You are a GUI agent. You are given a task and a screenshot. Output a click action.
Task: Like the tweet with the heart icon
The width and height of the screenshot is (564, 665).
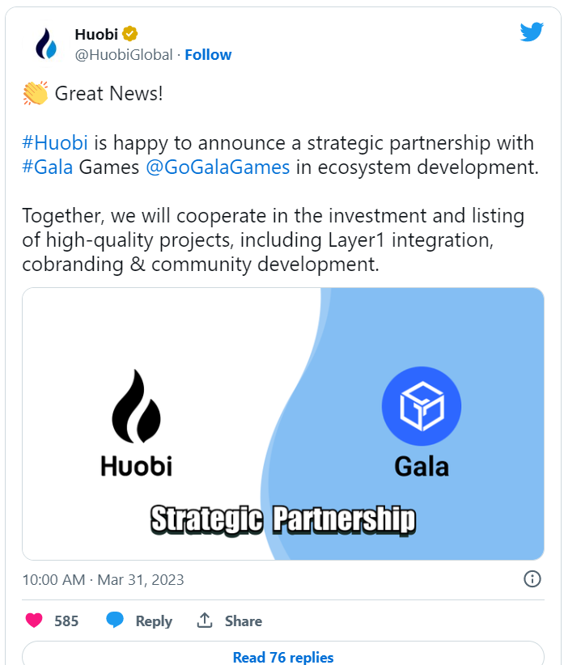[x=34, y=621]
